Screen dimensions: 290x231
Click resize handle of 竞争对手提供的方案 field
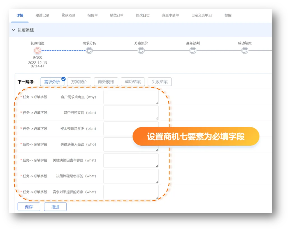157,197
